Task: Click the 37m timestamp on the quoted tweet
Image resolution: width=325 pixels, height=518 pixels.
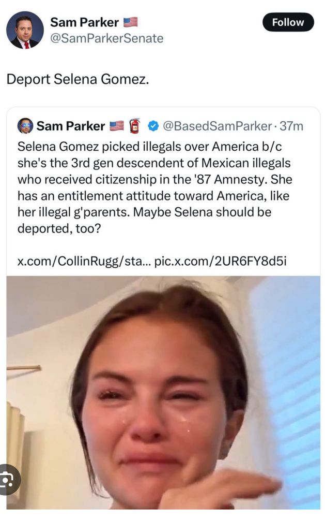Action: point(286,125)
